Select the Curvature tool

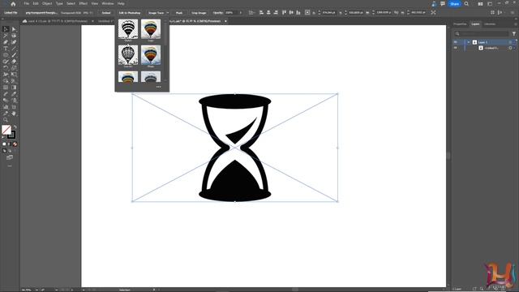pos(14,42)
